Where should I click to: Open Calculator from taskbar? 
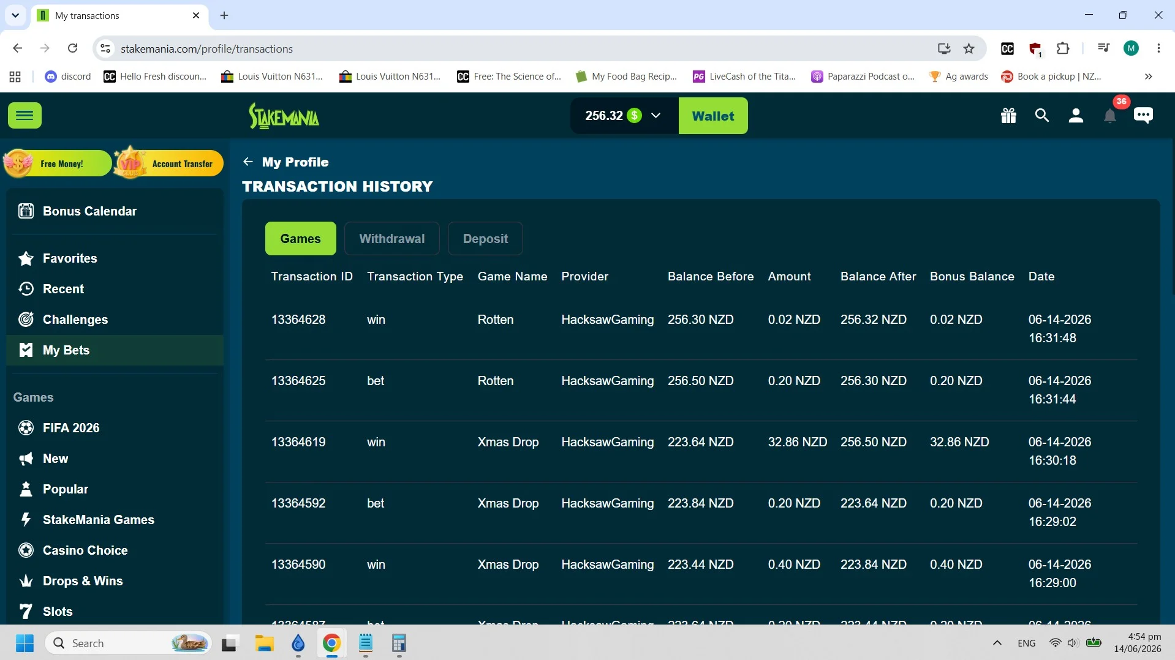tap(399, 643)
